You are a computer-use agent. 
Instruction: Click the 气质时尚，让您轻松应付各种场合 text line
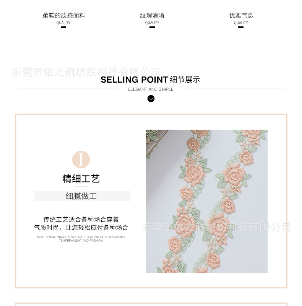pos(81,228)
